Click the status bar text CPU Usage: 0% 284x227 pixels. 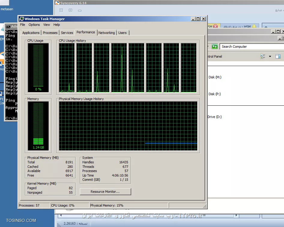coord(63,205)
